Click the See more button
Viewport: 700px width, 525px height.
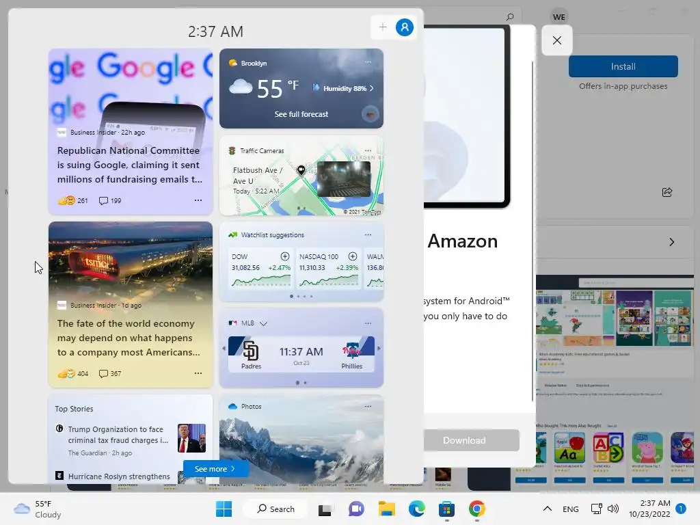pyautogui.click(x=215, y=469)
